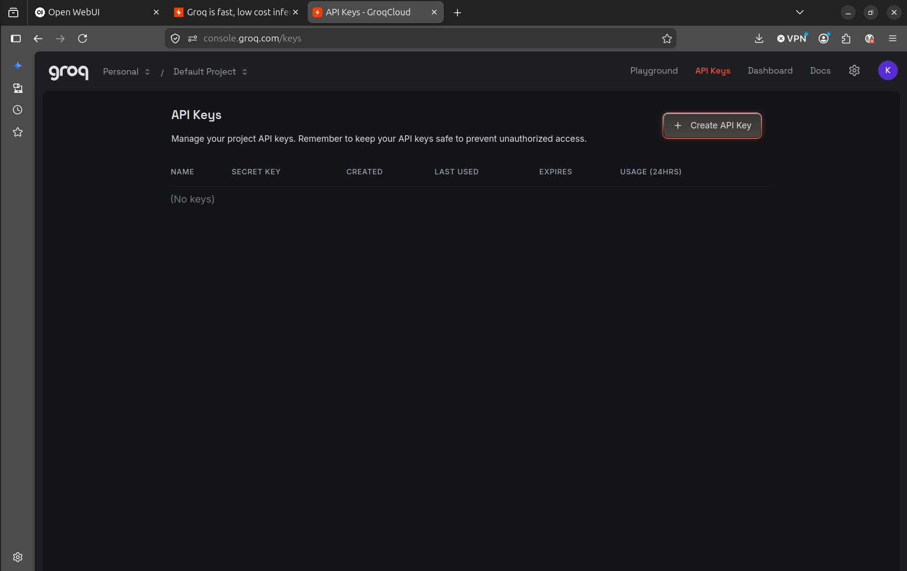Open the user avatar K menu
The width and height of the screenshot is (907, 571).
[887, 71]
